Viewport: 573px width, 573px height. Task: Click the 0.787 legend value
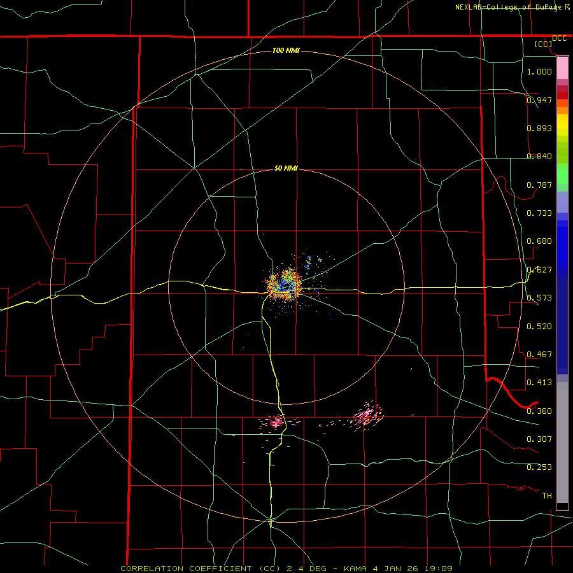[x=539, y=185]
